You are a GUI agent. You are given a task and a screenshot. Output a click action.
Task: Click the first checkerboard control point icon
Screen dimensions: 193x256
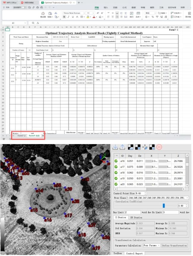(131, 147)
